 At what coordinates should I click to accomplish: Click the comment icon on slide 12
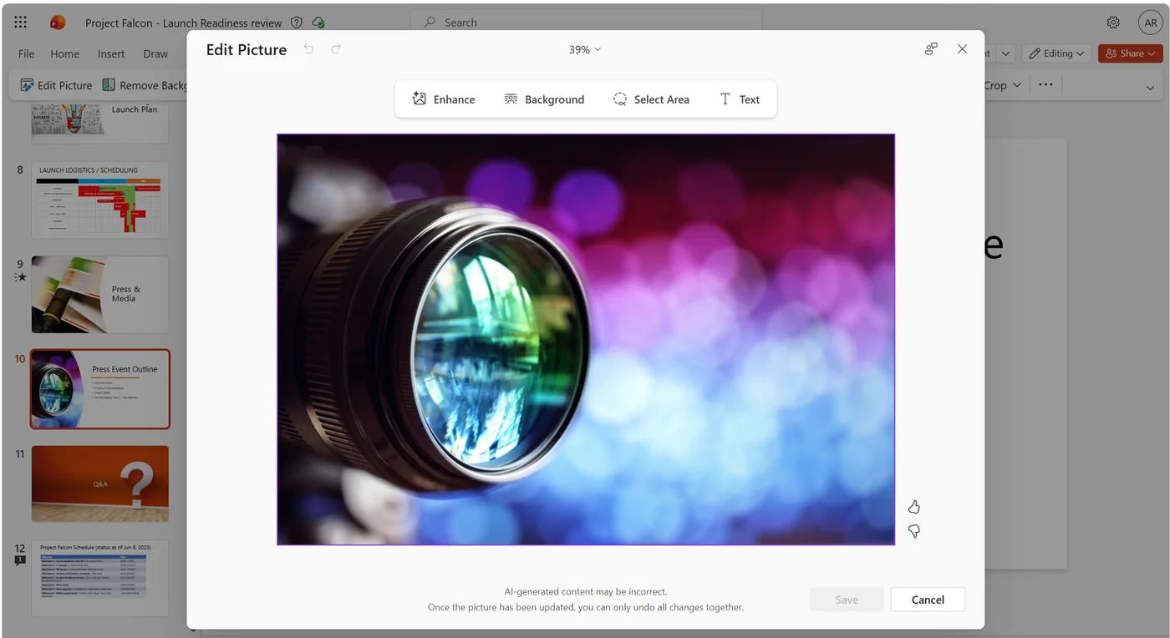click(20, 561)
